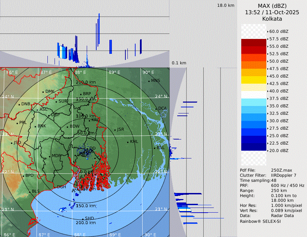Viewport: 307px width, 237px height.
Task: Click the small arrow beside 60.0 dBZ
Action: tap(268, 31)
